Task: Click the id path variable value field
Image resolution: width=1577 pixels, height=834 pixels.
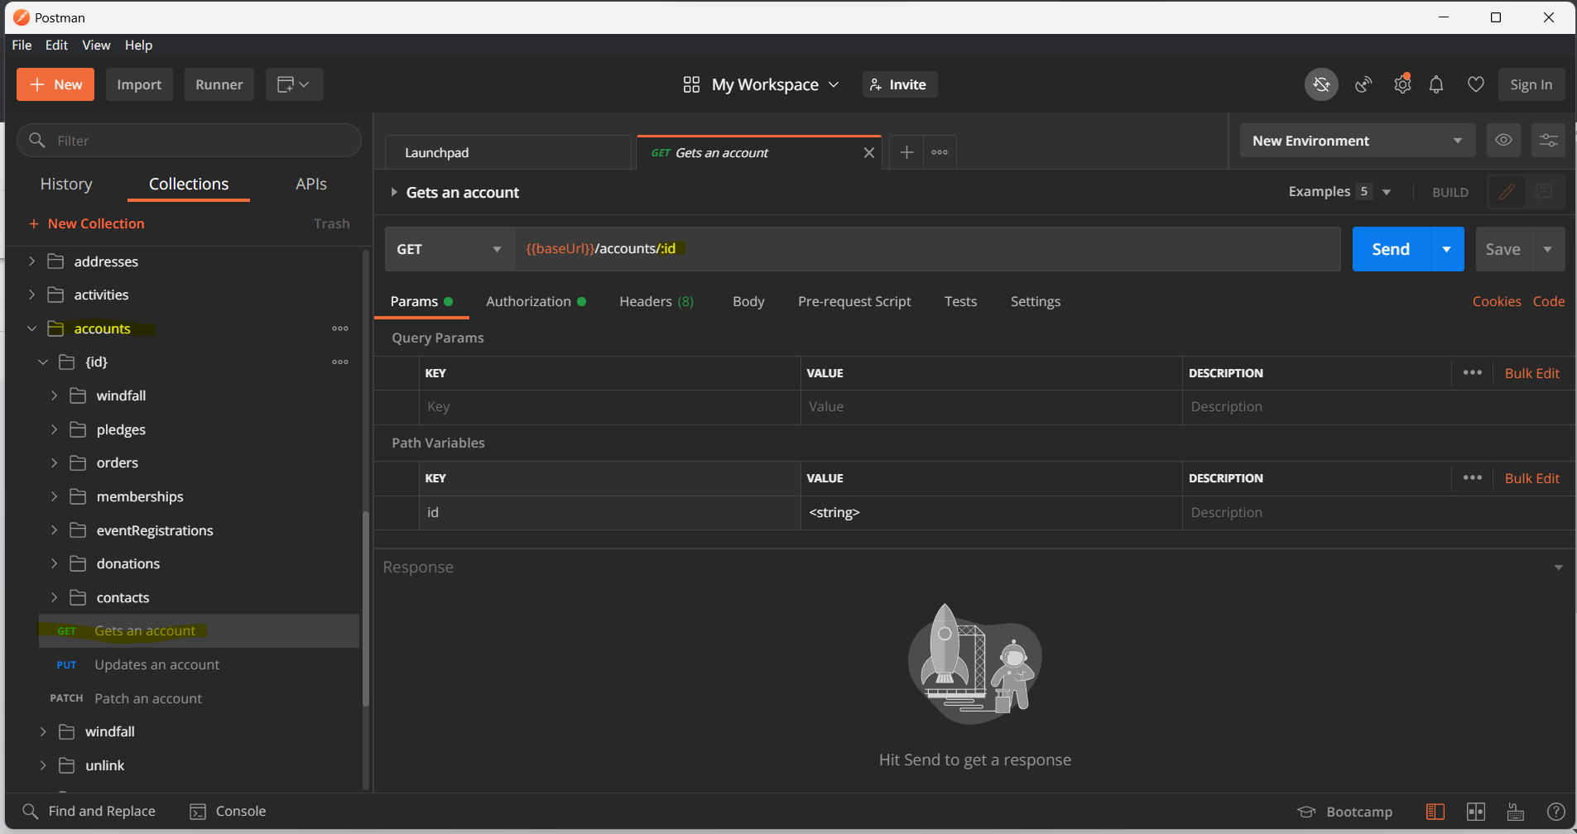Action: point(991,513)
